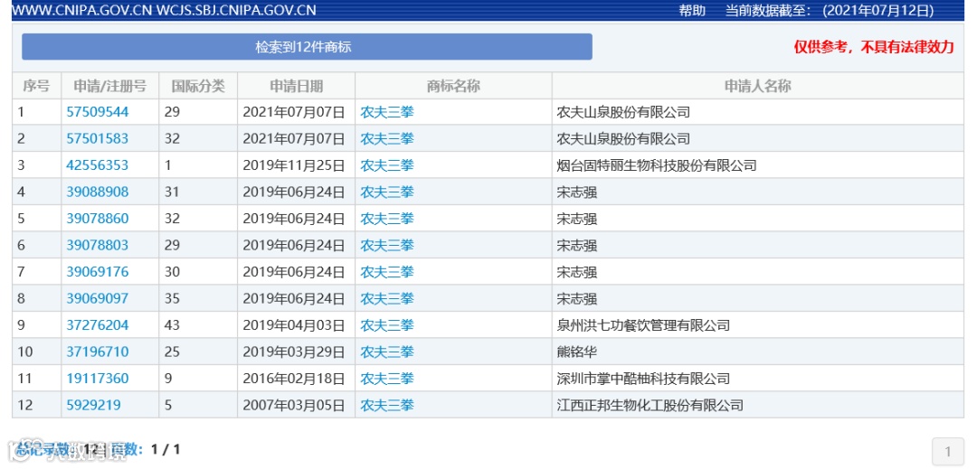Select applicant 熊铭华

click(577, 352)
